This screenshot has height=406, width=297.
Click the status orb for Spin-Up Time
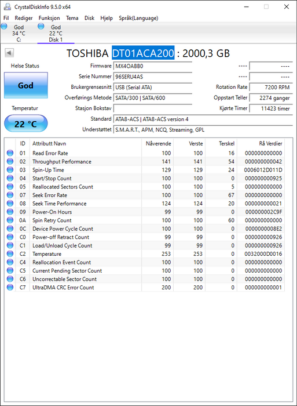coord(10,170)
